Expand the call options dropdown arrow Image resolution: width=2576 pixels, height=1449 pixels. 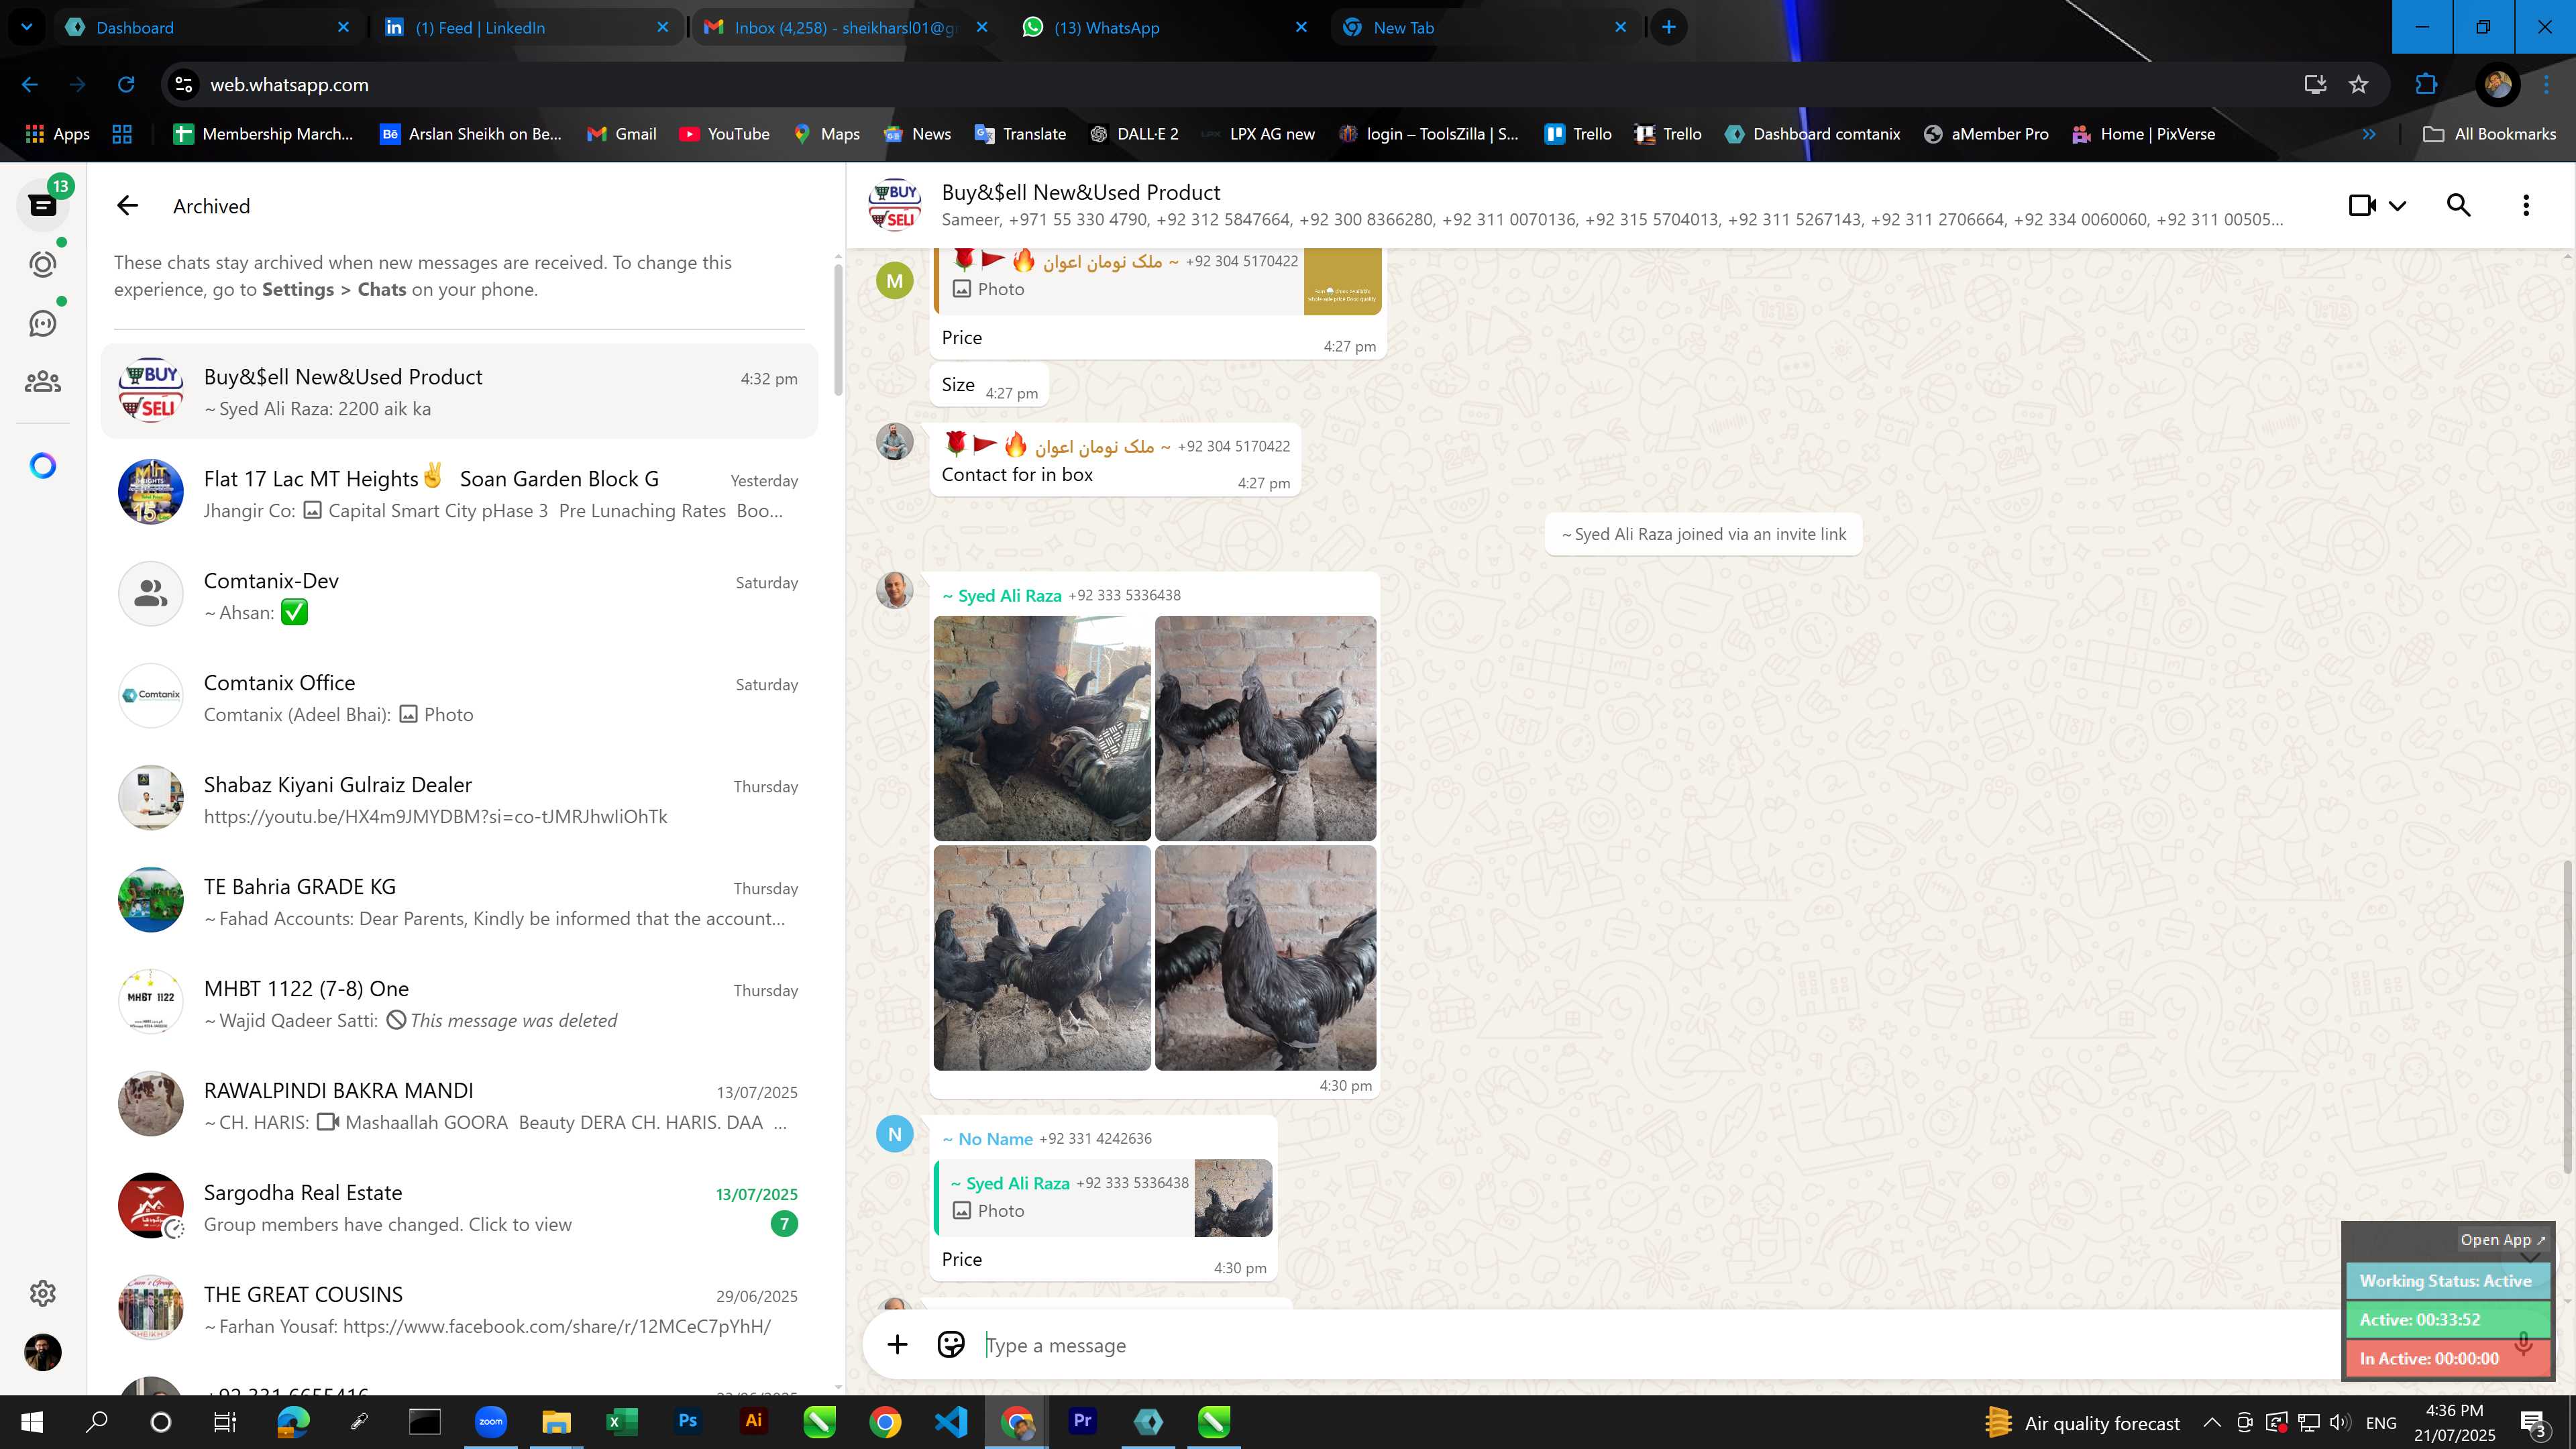coord(2398,206)
